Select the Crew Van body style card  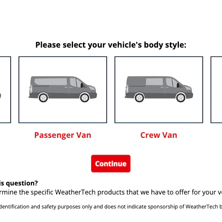(159, 89)
